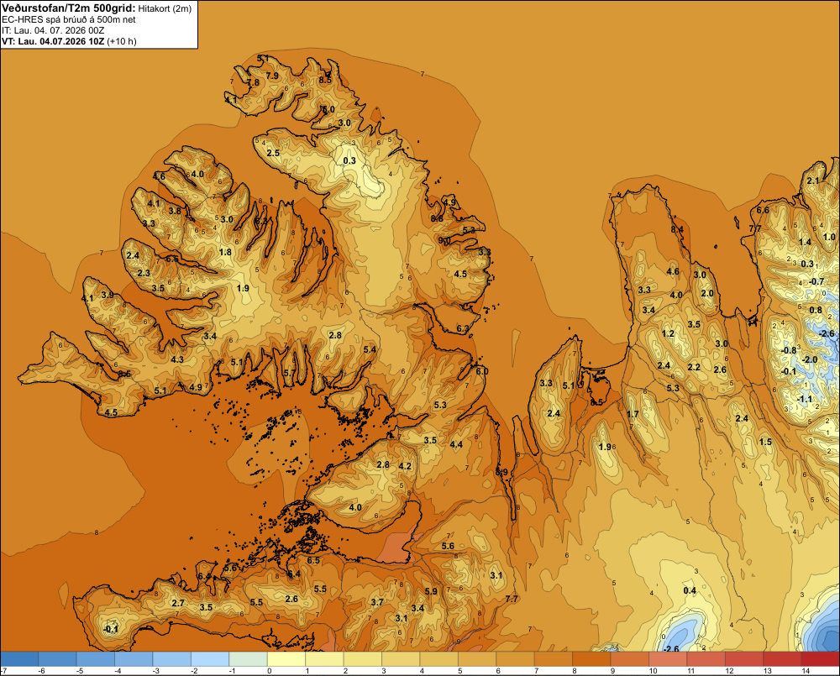
Task: Pick the dark red swatch right of 14
Action: pyautogui.click(x=820, y=659)
